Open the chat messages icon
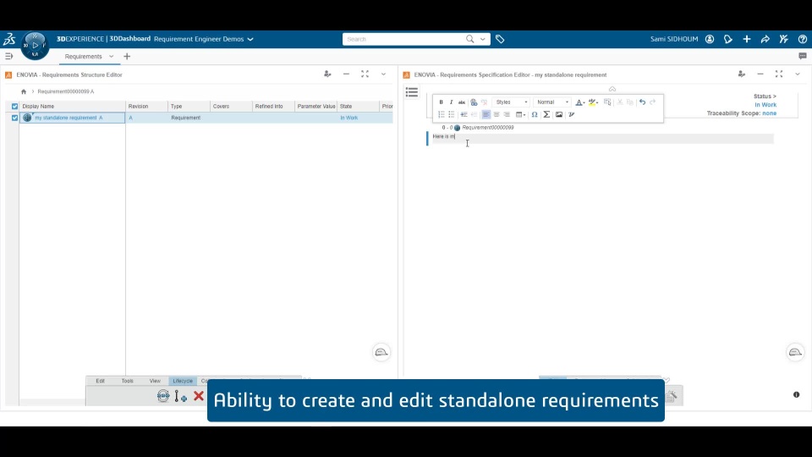Viewport: 812px width, 457px height. (x=802, y=56)
